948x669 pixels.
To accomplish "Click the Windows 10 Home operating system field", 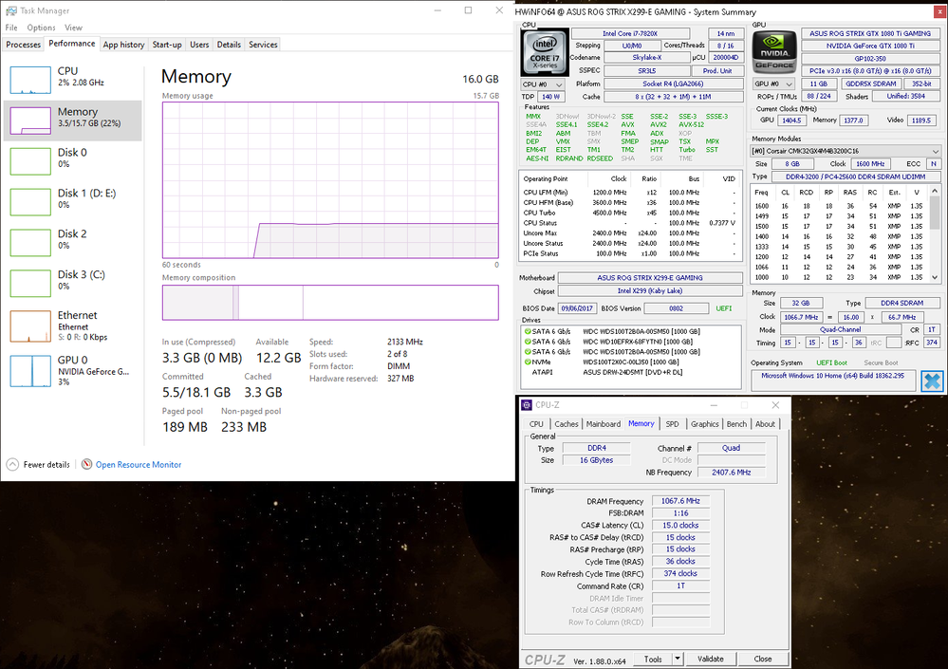I will point(832,381).
